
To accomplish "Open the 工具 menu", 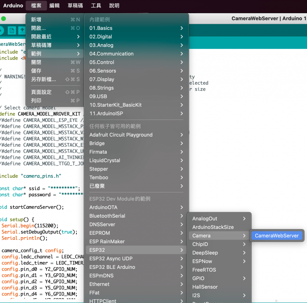I will point(96,5).
